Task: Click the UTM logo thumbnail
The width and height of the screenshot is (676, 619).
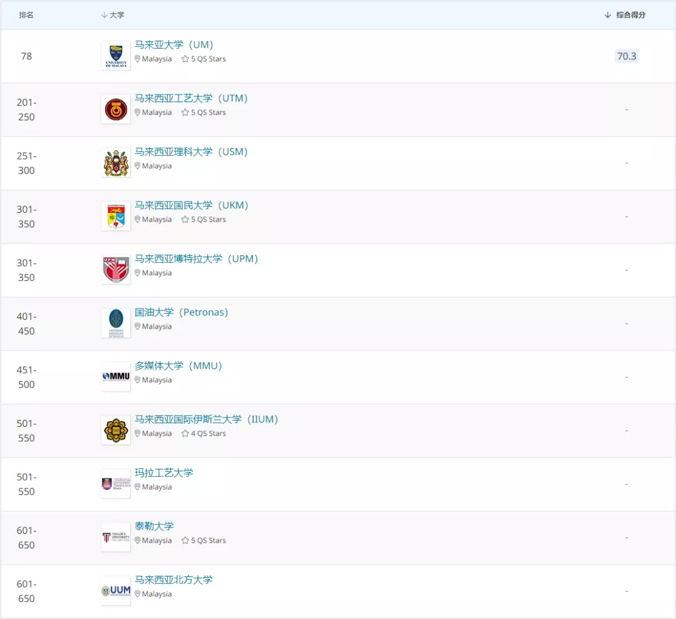Action: 116,110
